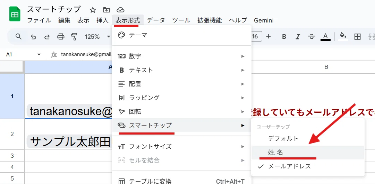Activate the paint format tool
Screen dimensions: 375x184
coord(74,36)
